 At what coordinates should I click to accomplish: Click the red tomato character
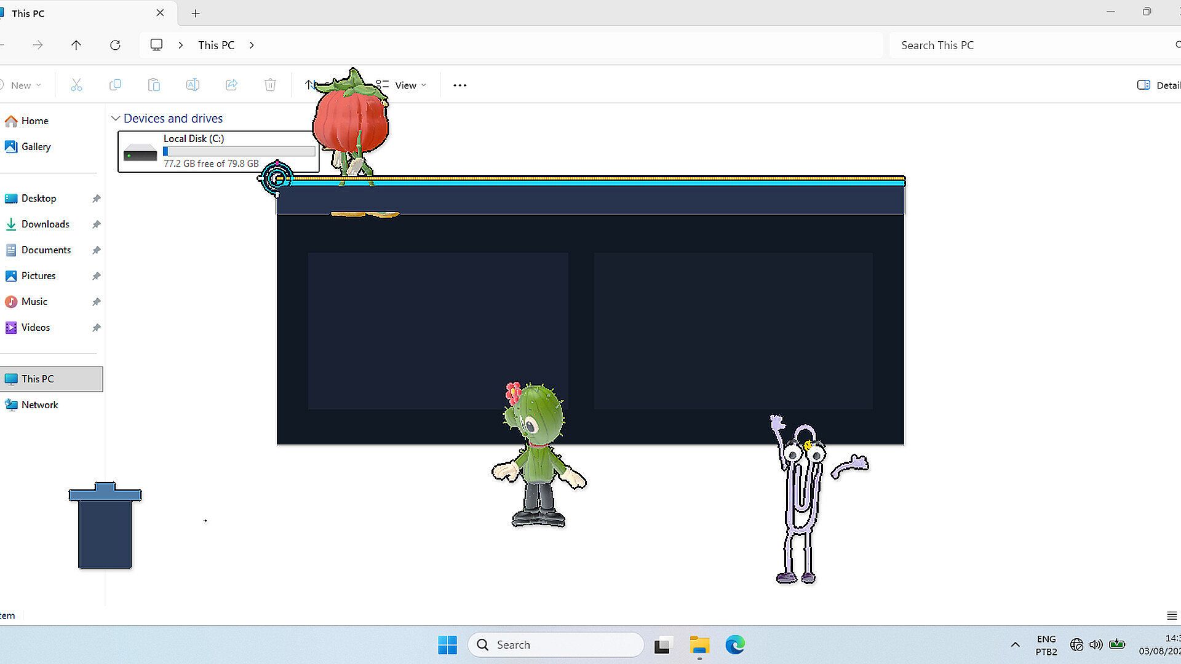click(351, 126)
